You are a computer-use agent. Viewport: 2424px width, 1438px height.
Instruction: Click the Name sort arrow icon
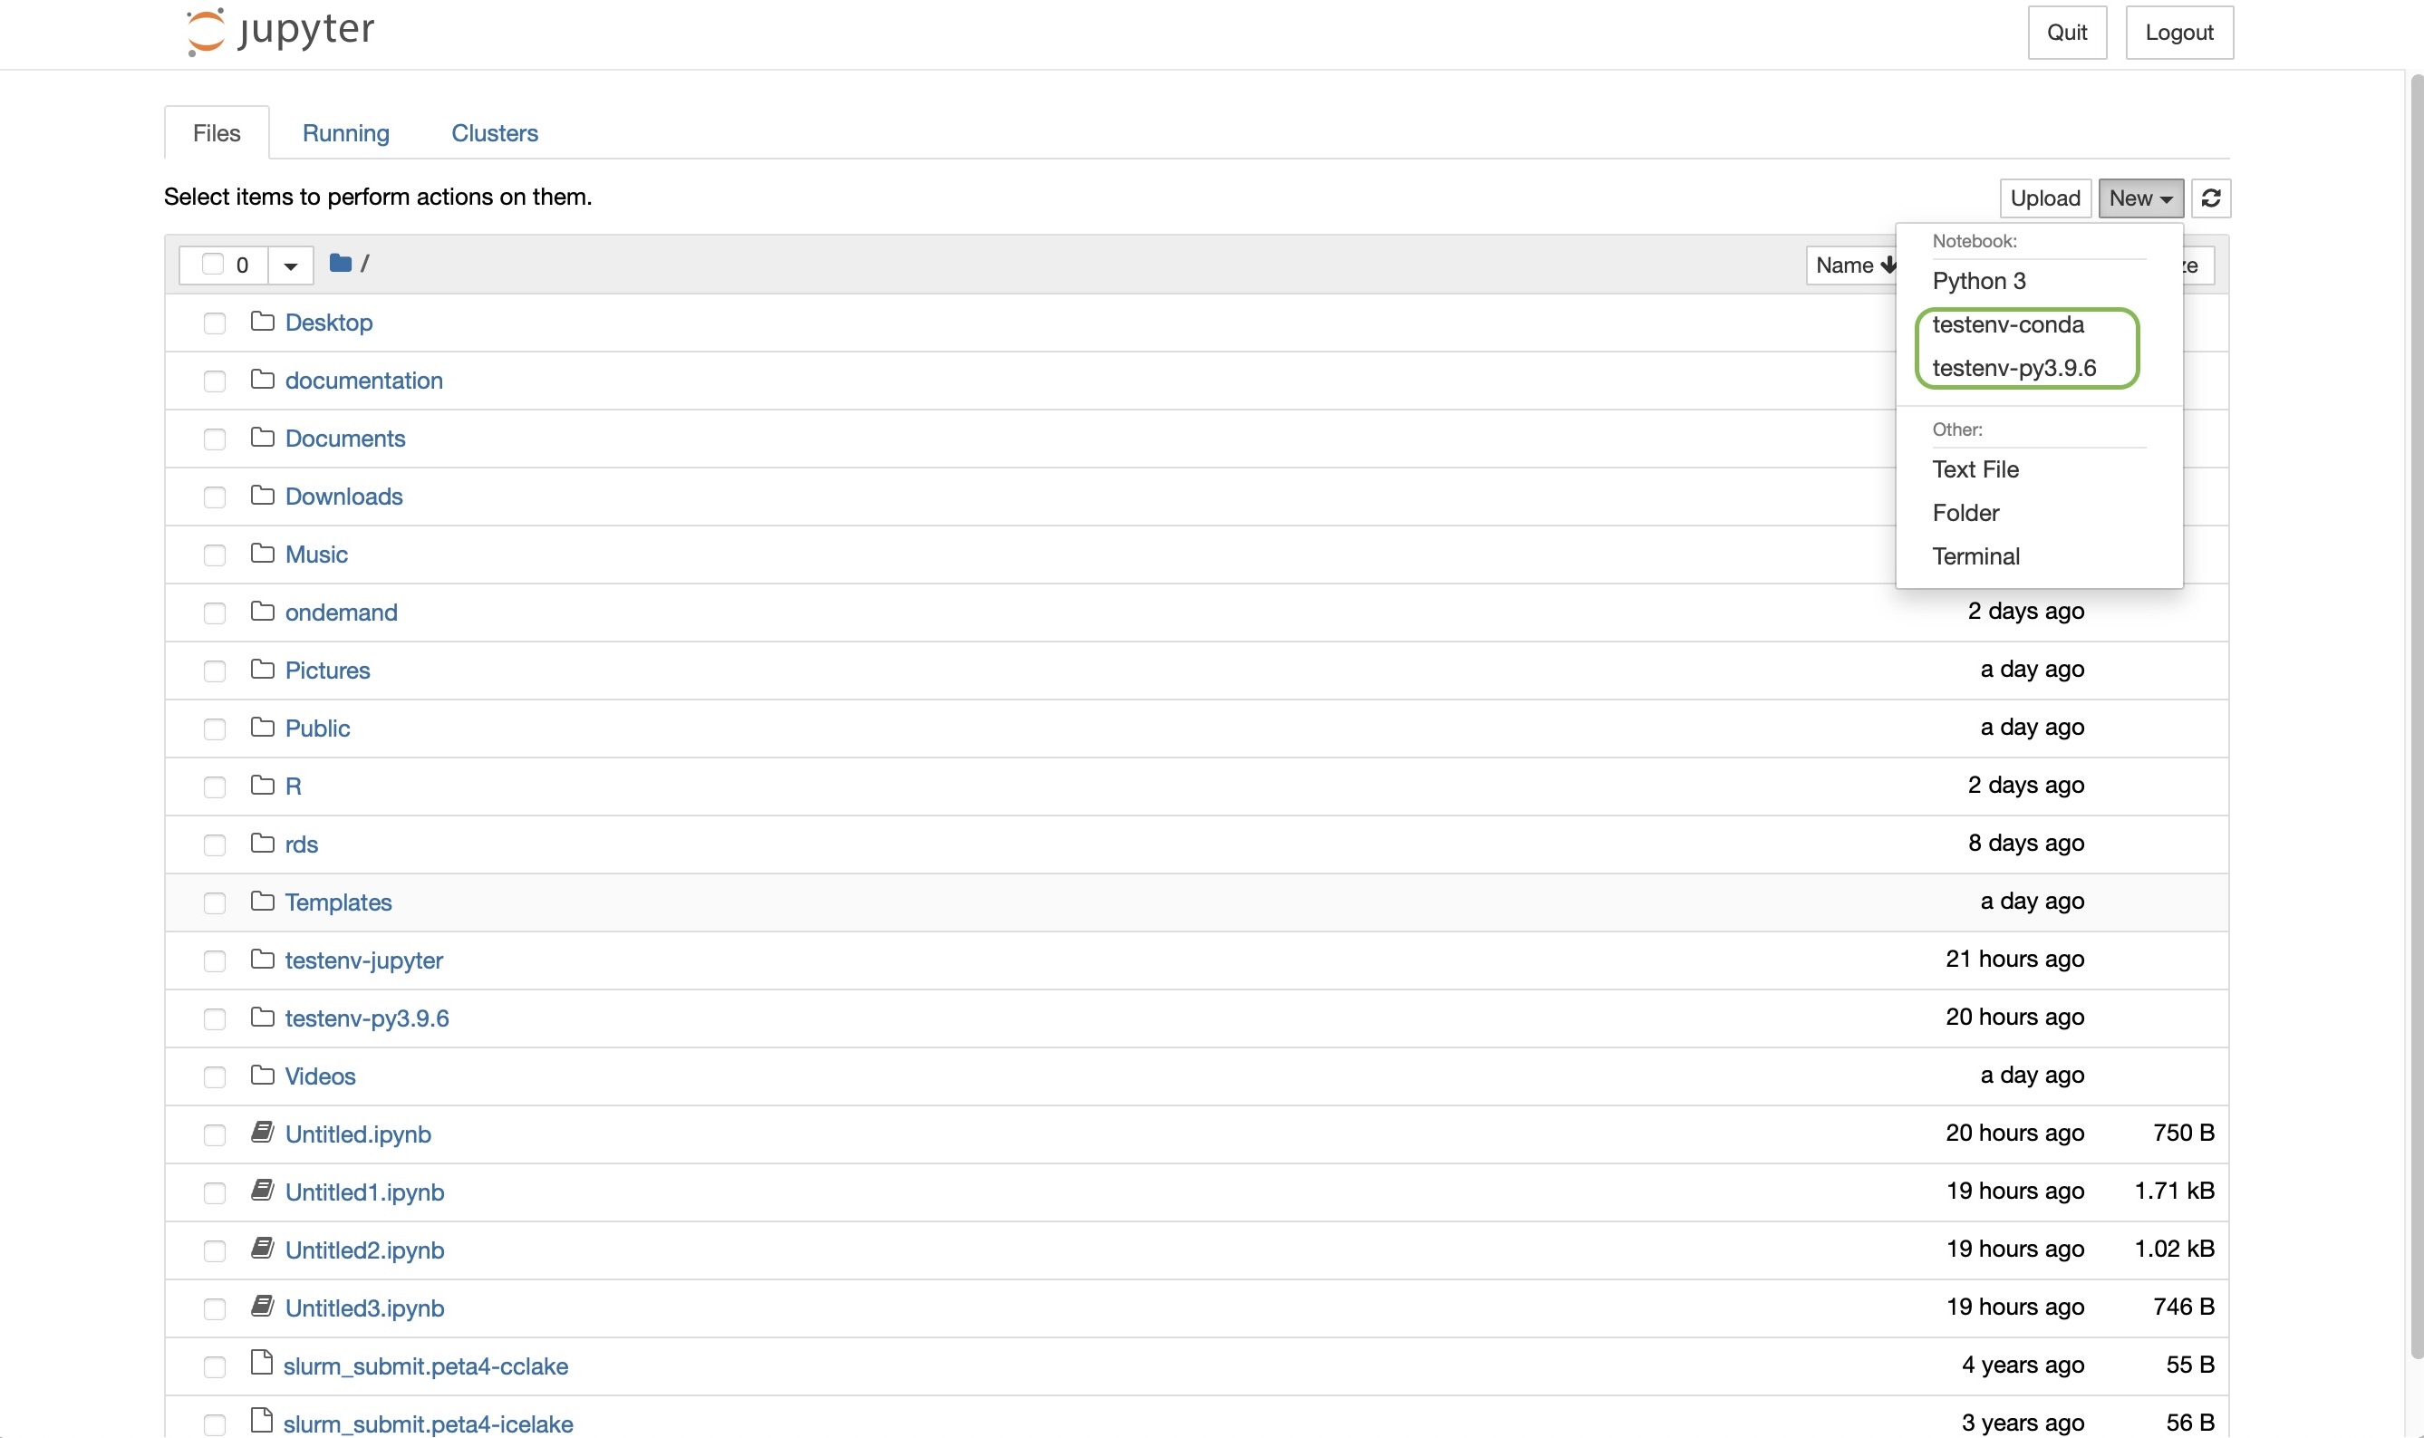coord(1888,265)
